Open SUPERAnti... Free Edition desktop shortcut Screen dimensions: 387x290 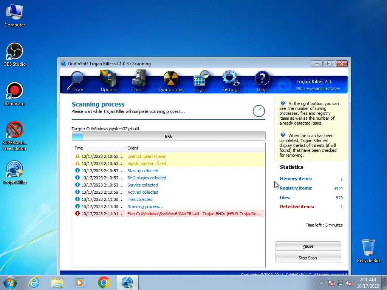click(x=15, y=136)
